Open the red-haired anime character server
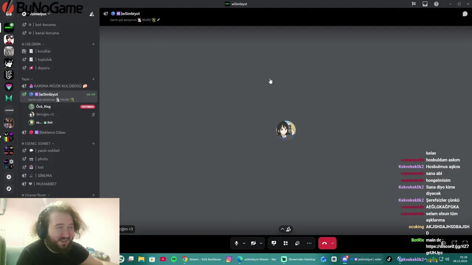Viewport: 472px width, 265px height. 9,39
